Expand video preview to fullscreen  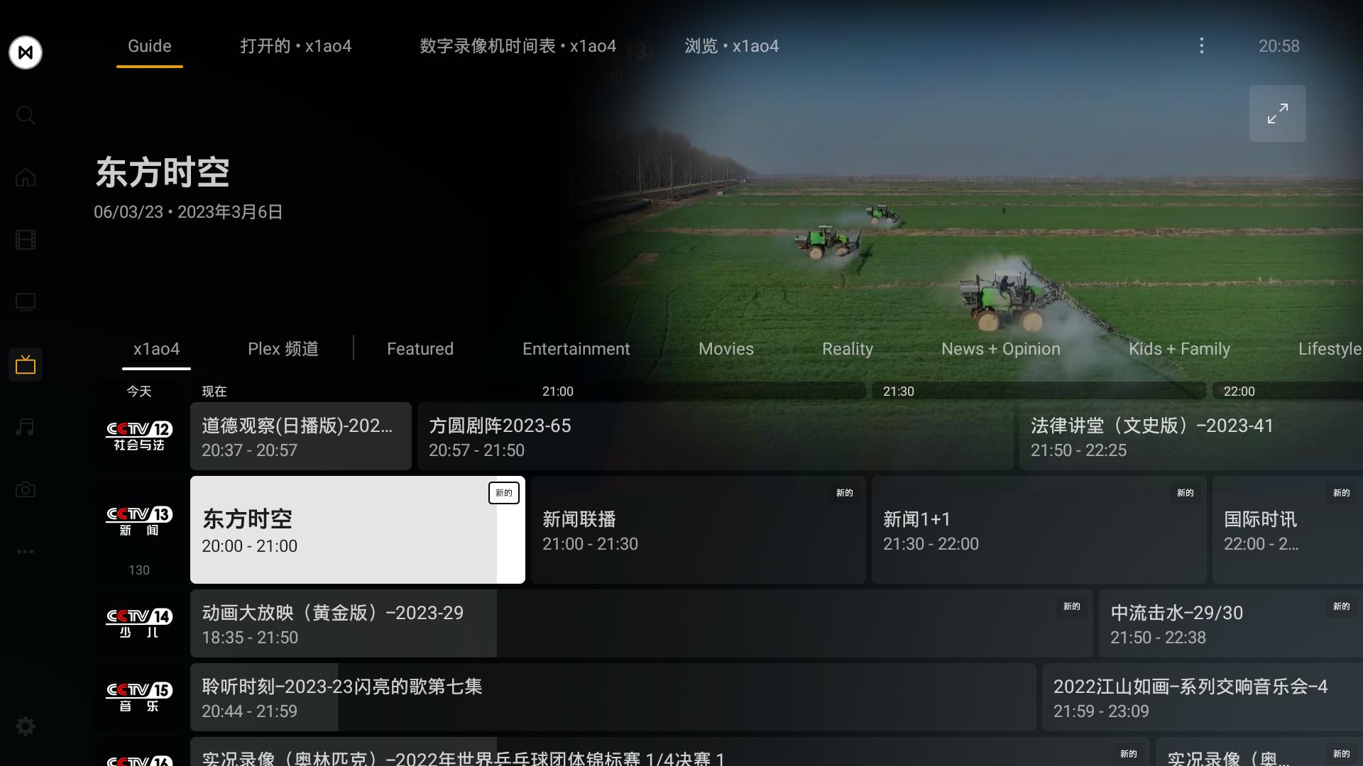click(1278, 113)
